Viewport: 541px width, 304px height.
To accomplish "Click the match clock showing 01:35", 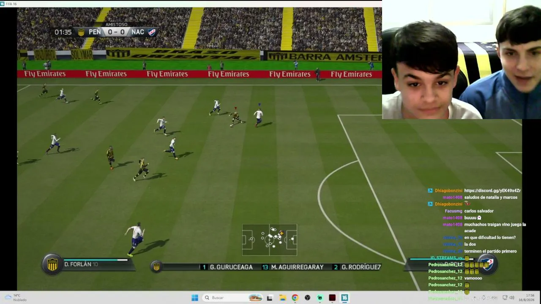I will [x=63, y=32].
